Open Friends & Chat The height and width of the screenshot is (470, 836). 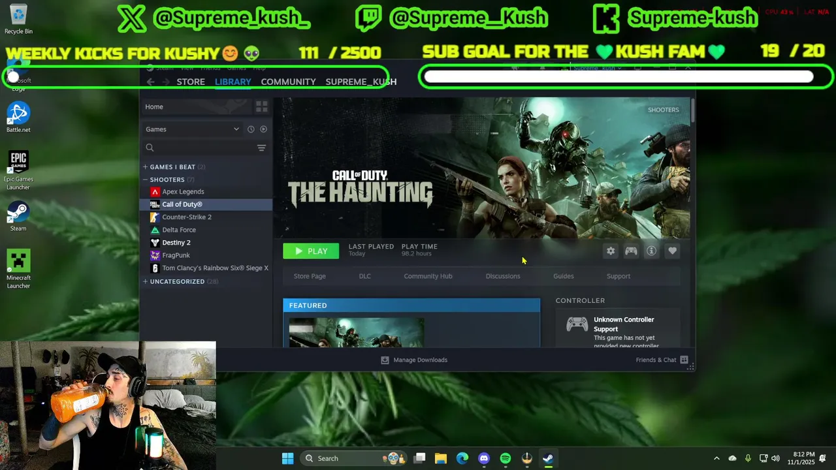click(x=662, y=360)
